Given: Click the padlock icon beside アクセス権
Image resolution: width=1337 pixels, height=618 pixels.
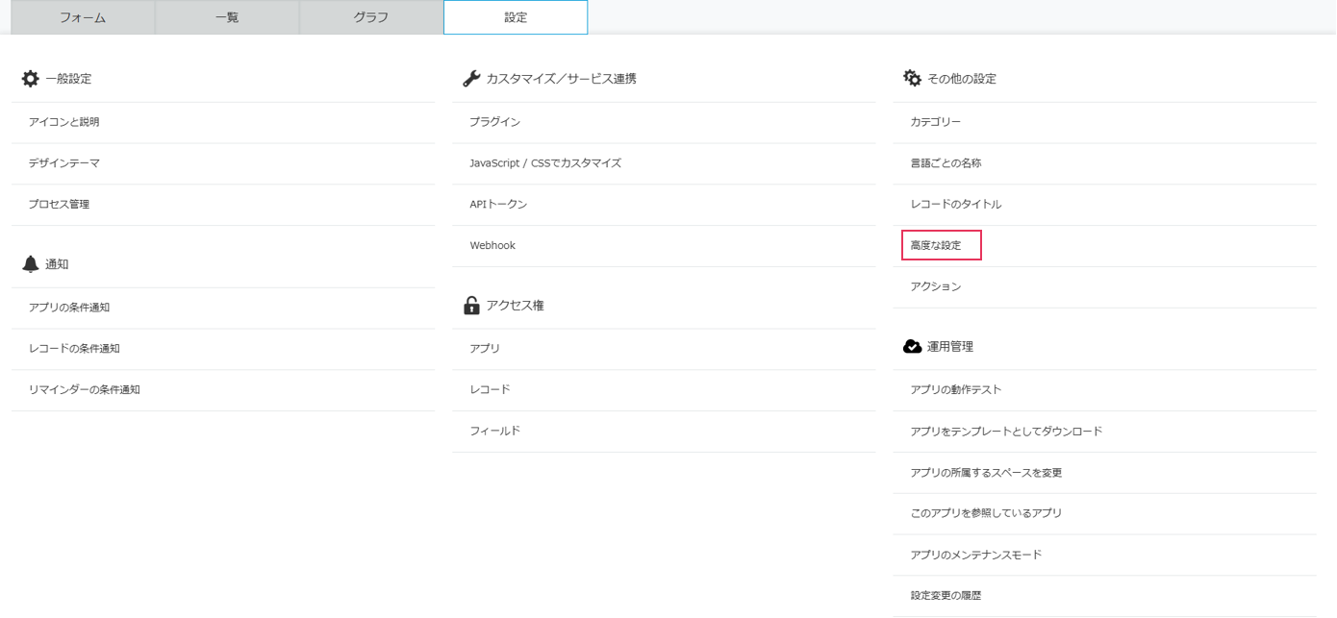Looking at the screenshot, I should click(471, 306).
